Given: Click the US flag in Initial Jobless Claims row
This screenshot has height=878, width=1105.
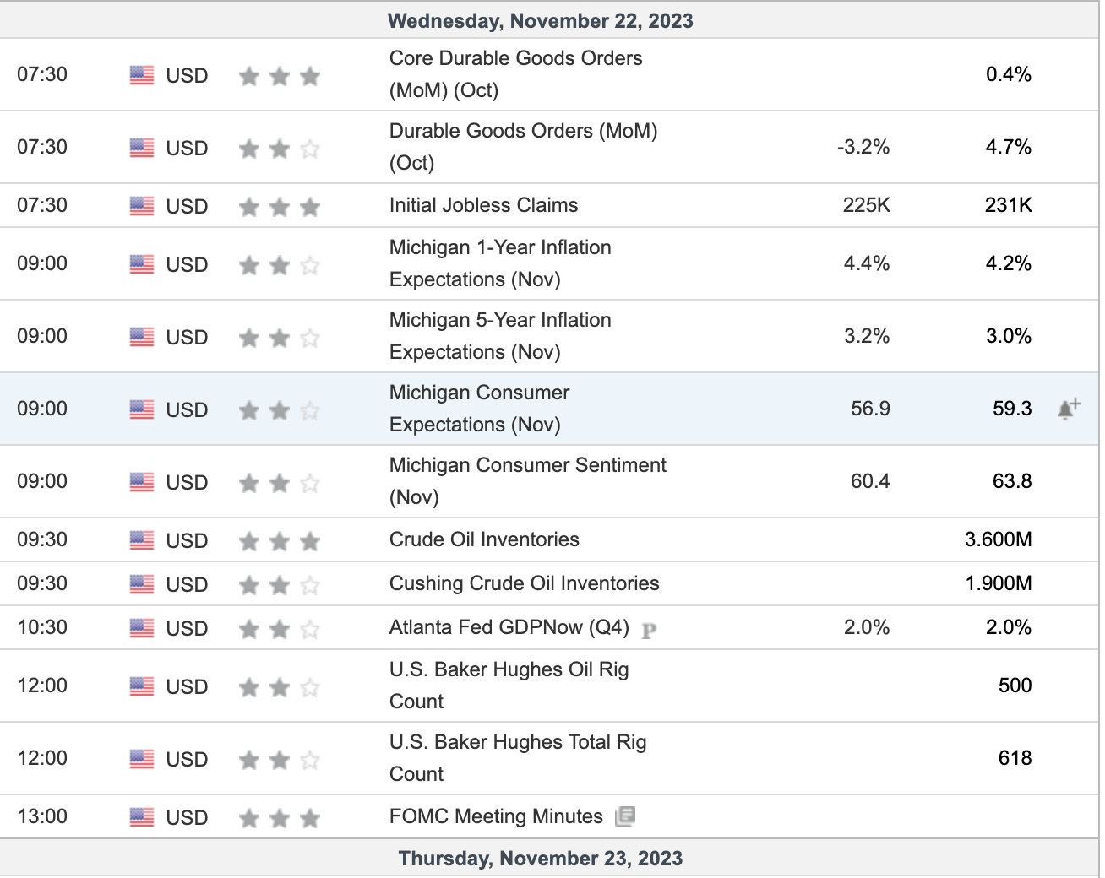Looking at the screenshot, I should (142, 206).
